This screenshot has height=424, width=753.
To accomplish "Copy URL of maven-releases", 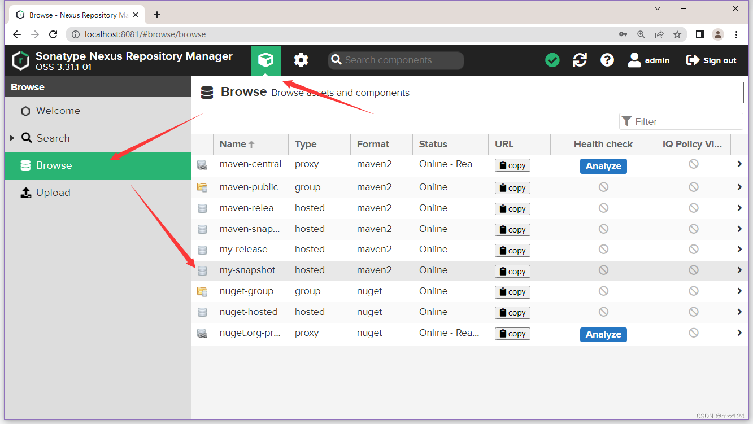I will pos(512,209).
